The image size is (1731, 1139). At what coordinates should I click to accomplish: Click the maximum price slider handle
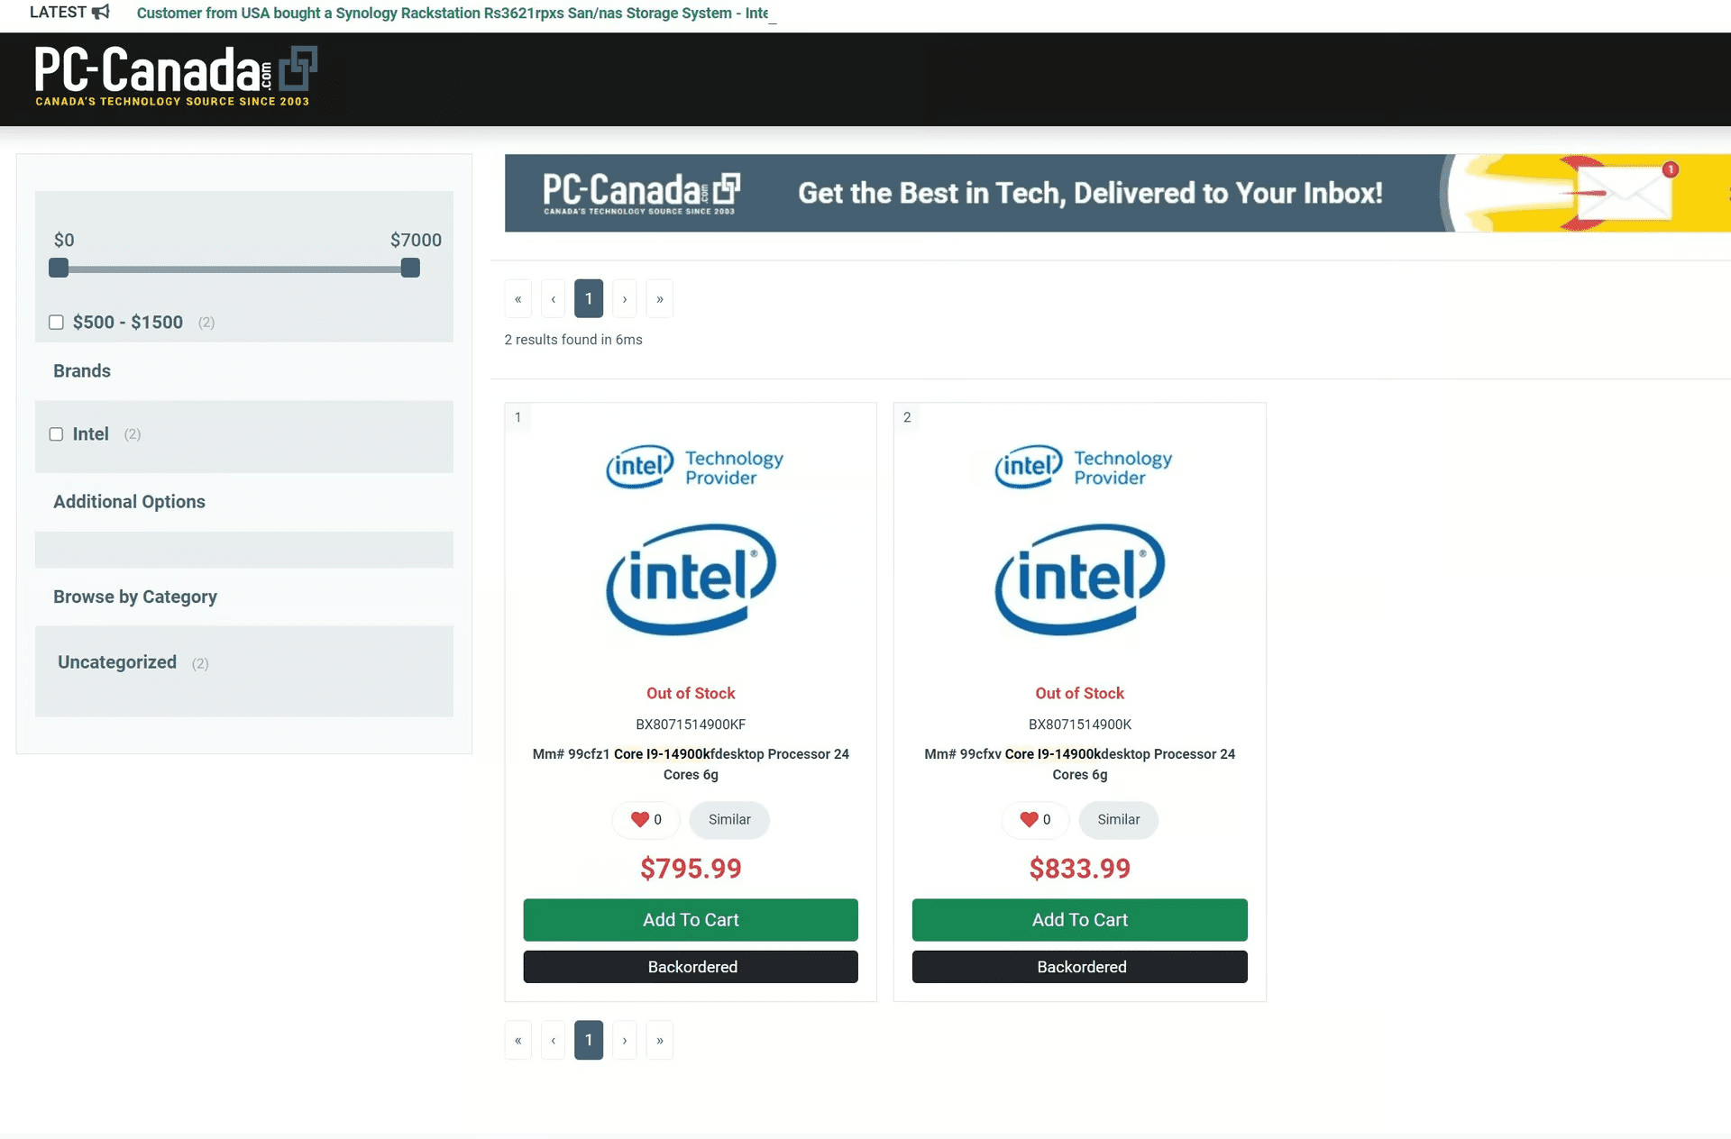pos(410,268)
